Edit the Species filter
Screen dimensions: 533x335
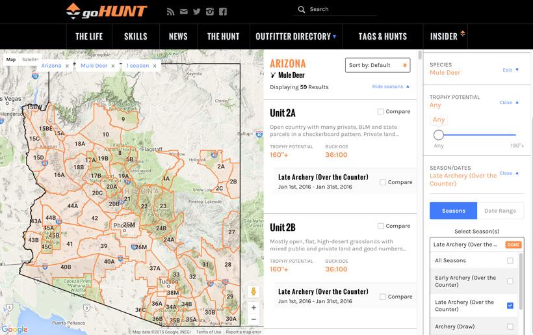pyautogui.click(x=510, y=70)
